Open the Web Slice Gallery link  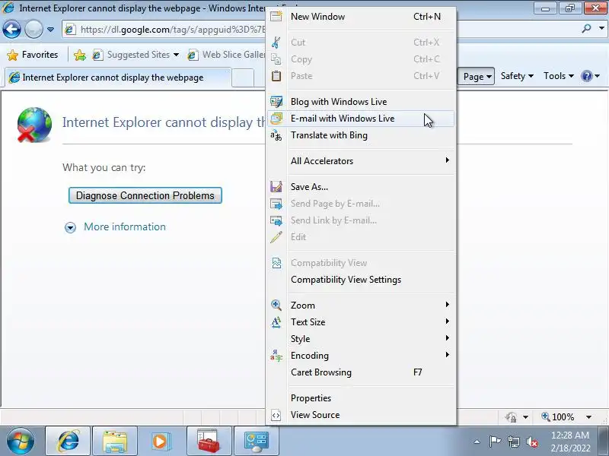[226, 55]
